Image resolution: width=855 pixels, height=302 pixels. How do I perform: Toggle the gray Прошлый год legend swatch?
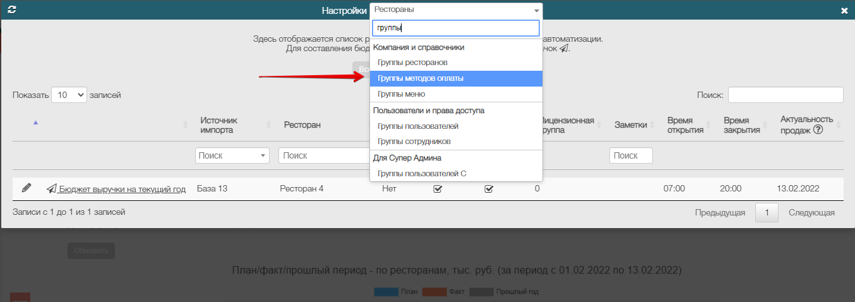[x=482, y=292]
